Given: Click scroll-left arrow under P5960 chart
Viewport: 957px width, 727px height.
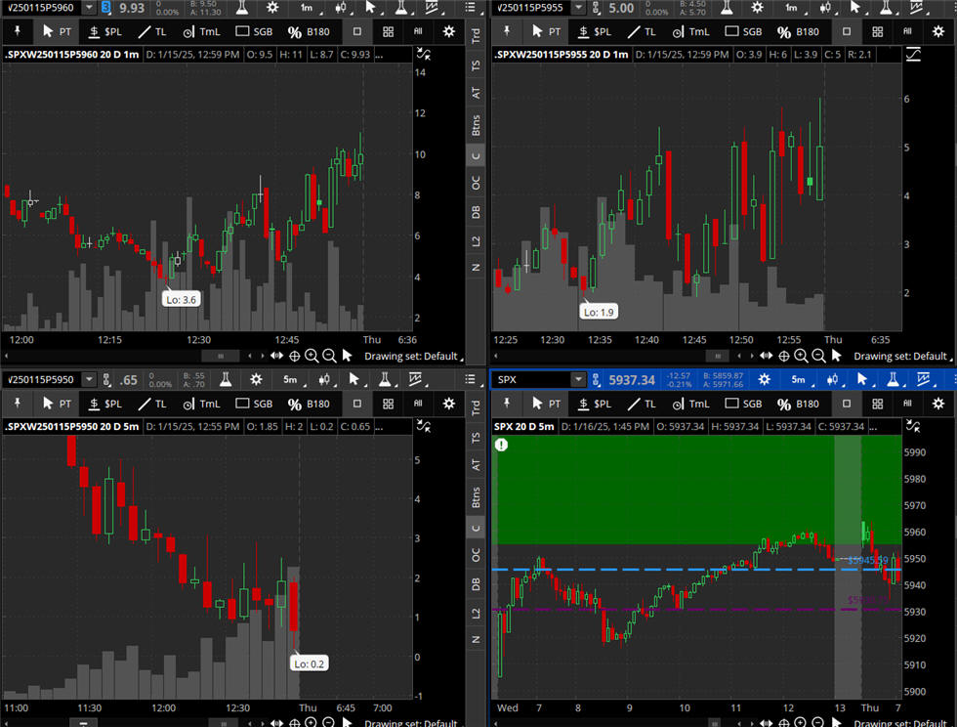Looking at the screenshot, I should pyautogui.click(x=250, y=356).
